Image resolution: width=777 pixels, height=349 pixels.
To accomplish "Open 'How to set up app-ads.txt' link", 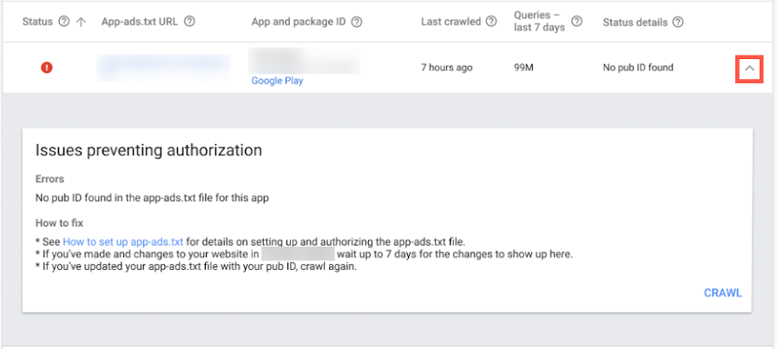I will click(122, 241).
